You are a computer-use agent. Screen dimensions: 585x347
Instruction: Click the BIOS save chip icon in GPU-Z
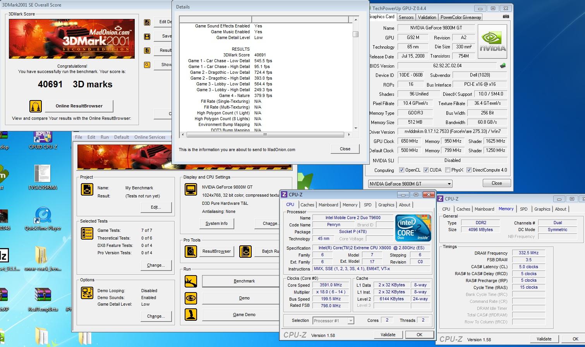coord(503,66)
